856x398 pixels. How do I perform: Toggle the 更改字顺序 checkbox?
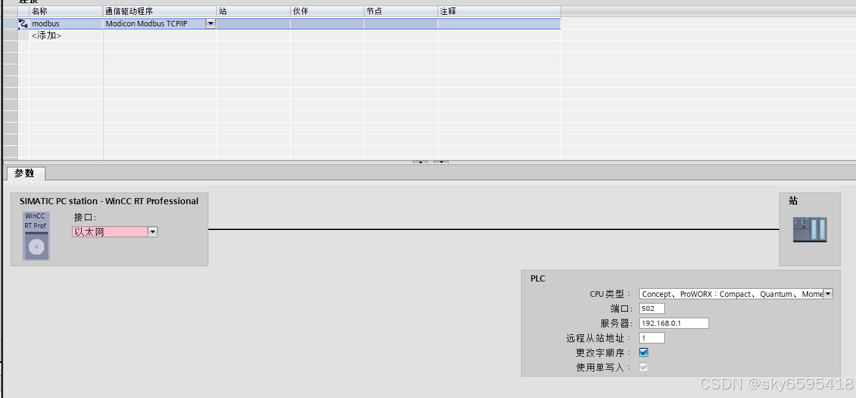[x=644, y=353]
